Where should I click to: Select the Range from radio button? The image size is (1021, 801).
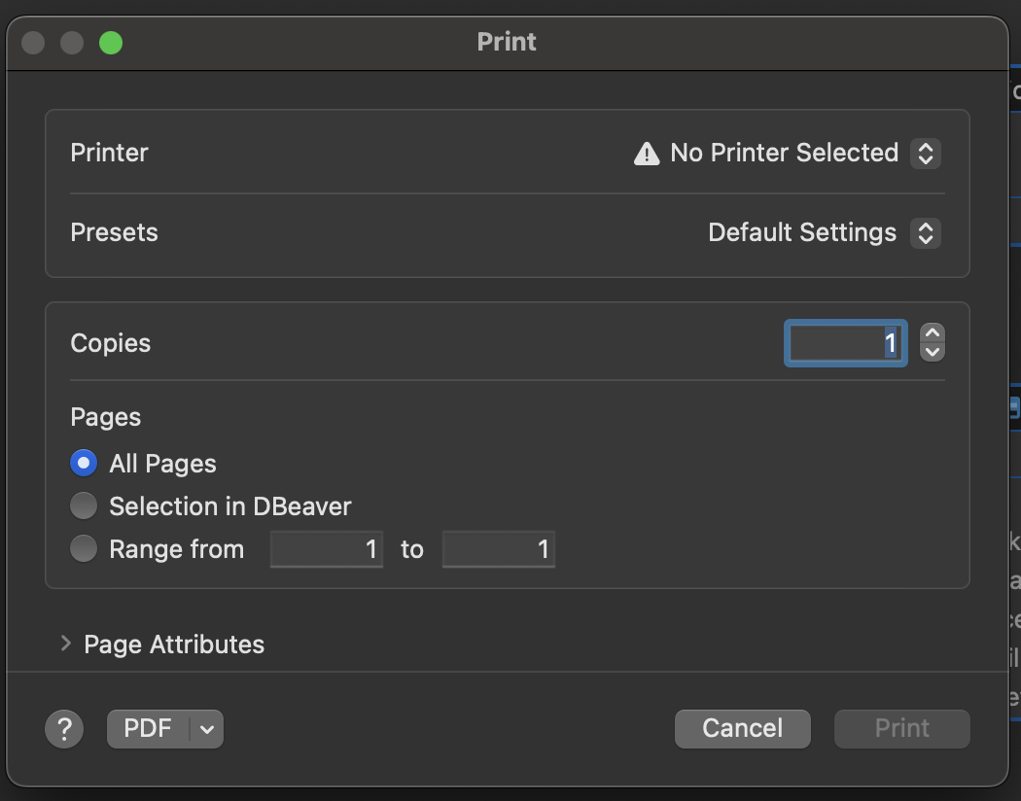pos(84,549)
